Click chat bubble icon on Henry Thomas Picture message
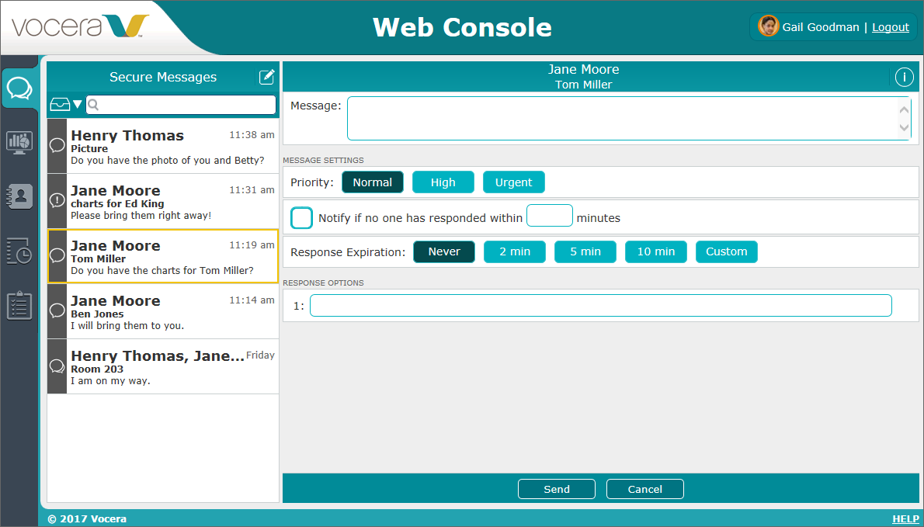The image size is (924, 527). click(57, 145)
